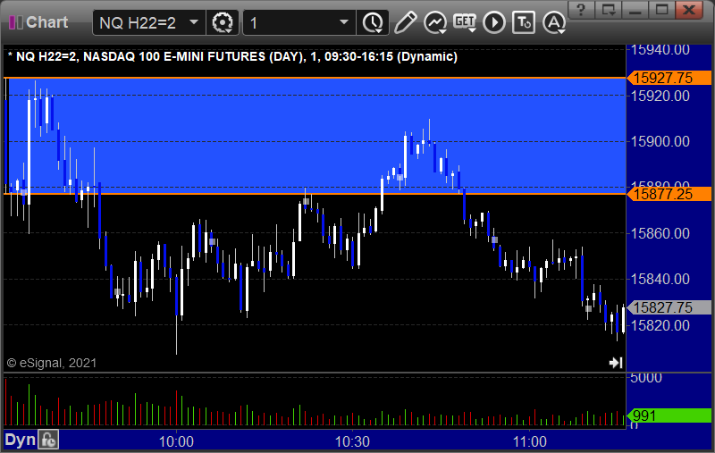Click the alerts A circle icon
The width and height of the screenshot is (715, 453).
click(554, 22)
